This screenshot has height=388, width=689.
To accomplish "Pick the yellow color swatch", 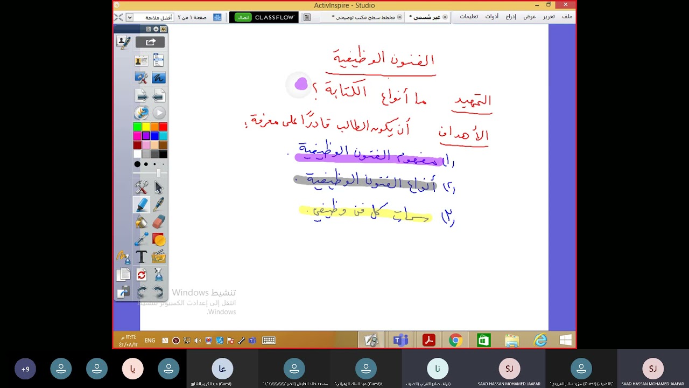I will tap(146, 127).
